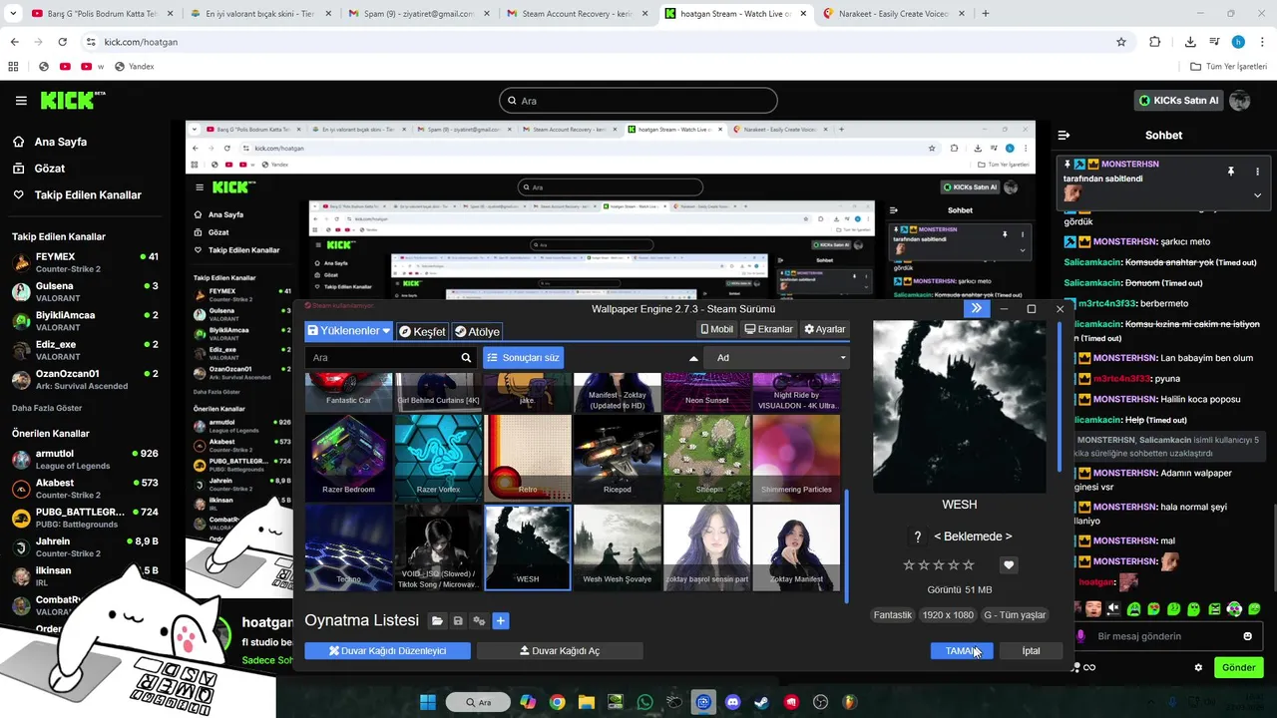Image resolution: width=1277 pixels, height=718 pixels.
Task: Expand the Yüklenenler (Installed) dropdown
Action: 349,331
